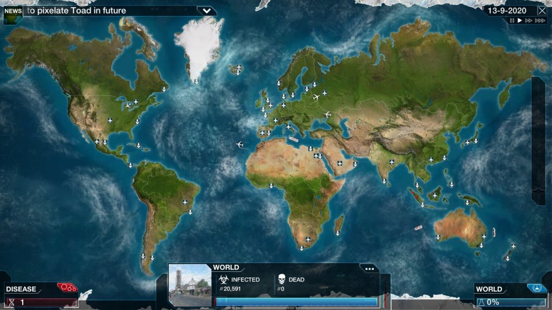This screenshot has height=310, width=552.
Task: Click the airplane flying over the Atlantic
Action: click(240, 144)
